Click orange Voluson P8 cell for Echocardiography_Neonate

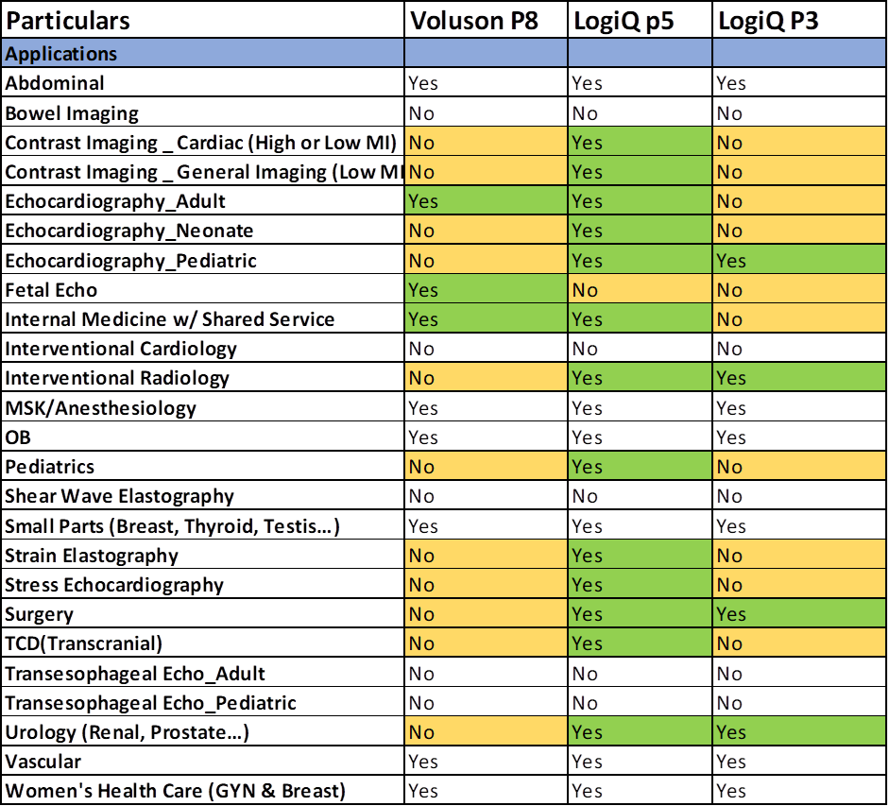coord(486,231)
